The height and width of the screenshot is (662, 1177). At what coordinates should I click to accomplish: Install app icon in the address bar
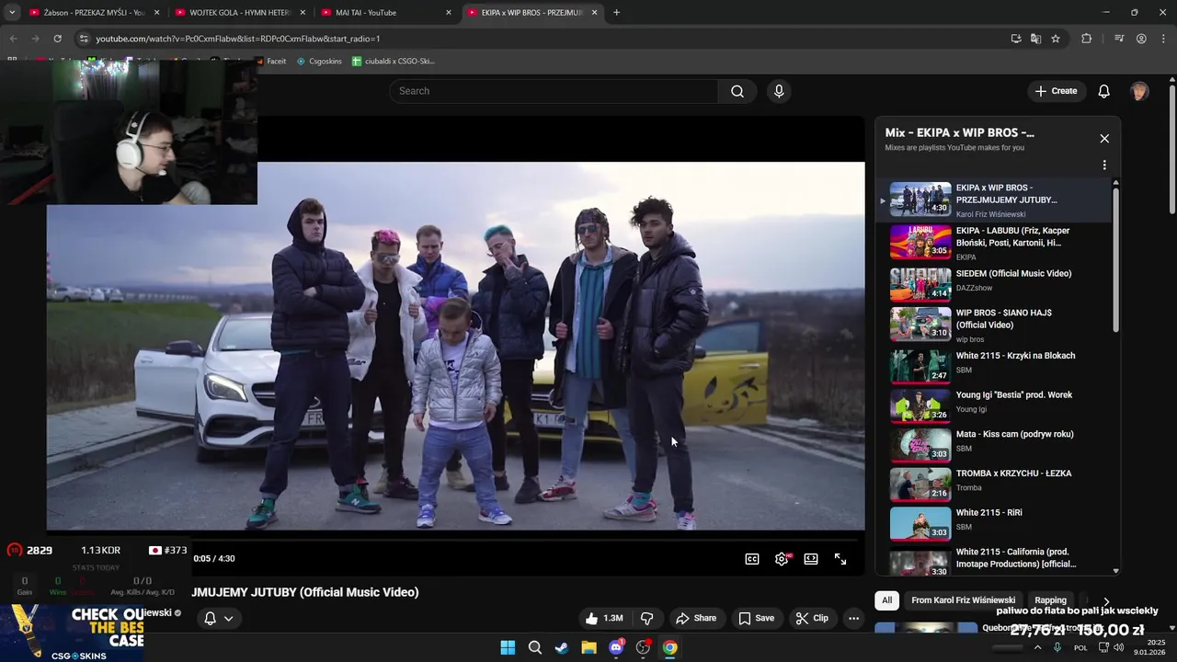tap(1016, 39)
